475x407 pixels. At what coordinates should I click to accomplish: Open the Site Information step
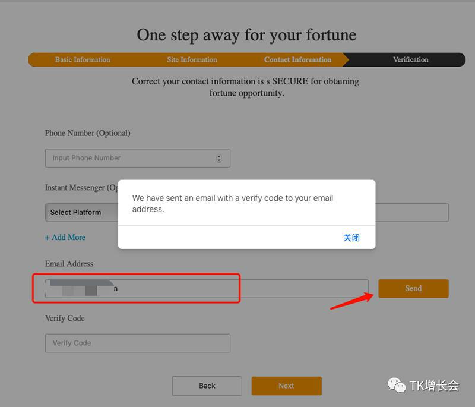[192, 59]
